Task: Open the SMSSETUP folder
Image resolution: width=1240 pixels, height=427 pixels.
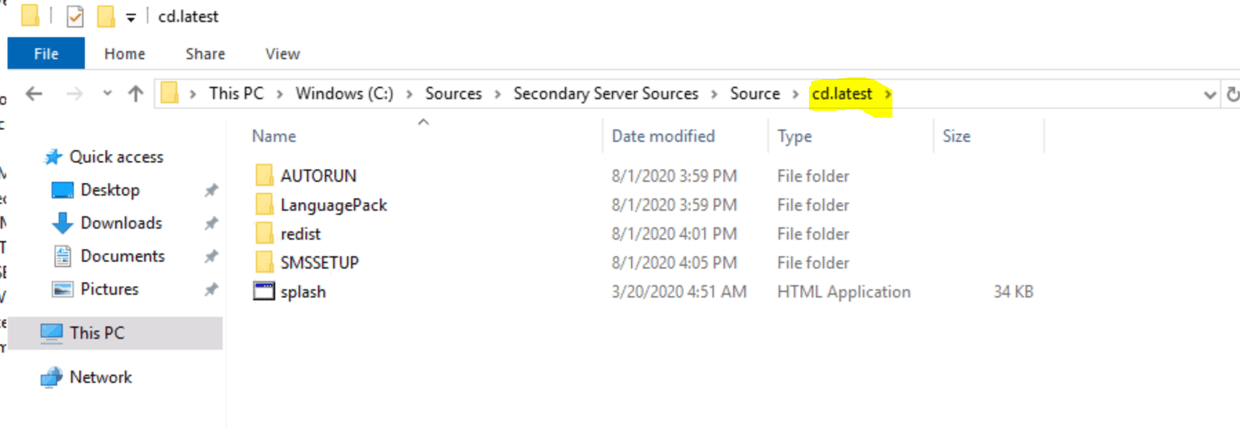Action: [319, 262]
